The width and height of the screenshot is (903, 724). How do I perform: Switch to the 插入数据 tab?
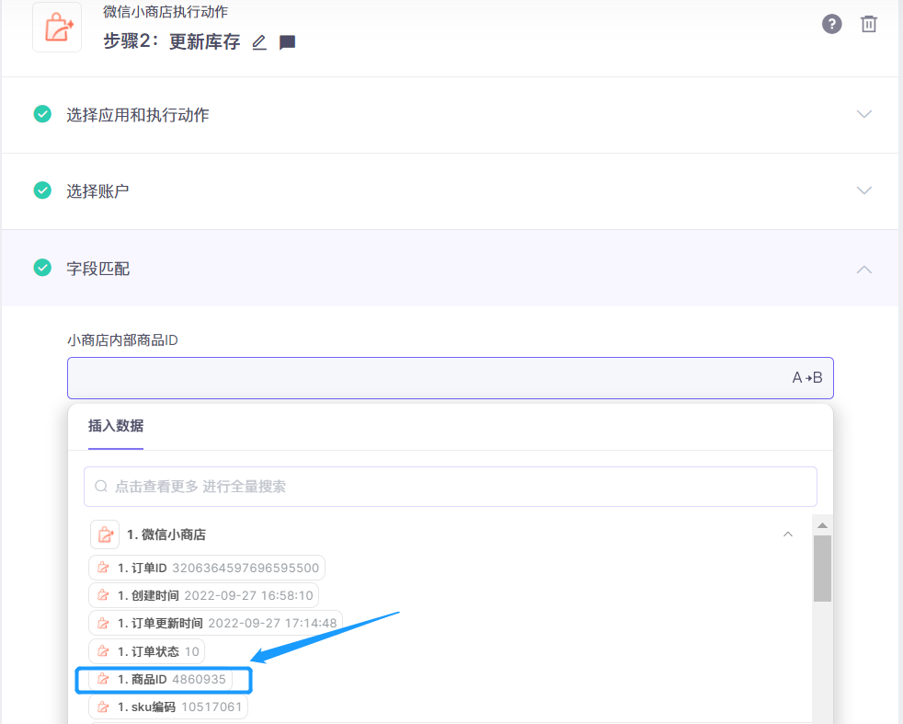coord(116,426)
